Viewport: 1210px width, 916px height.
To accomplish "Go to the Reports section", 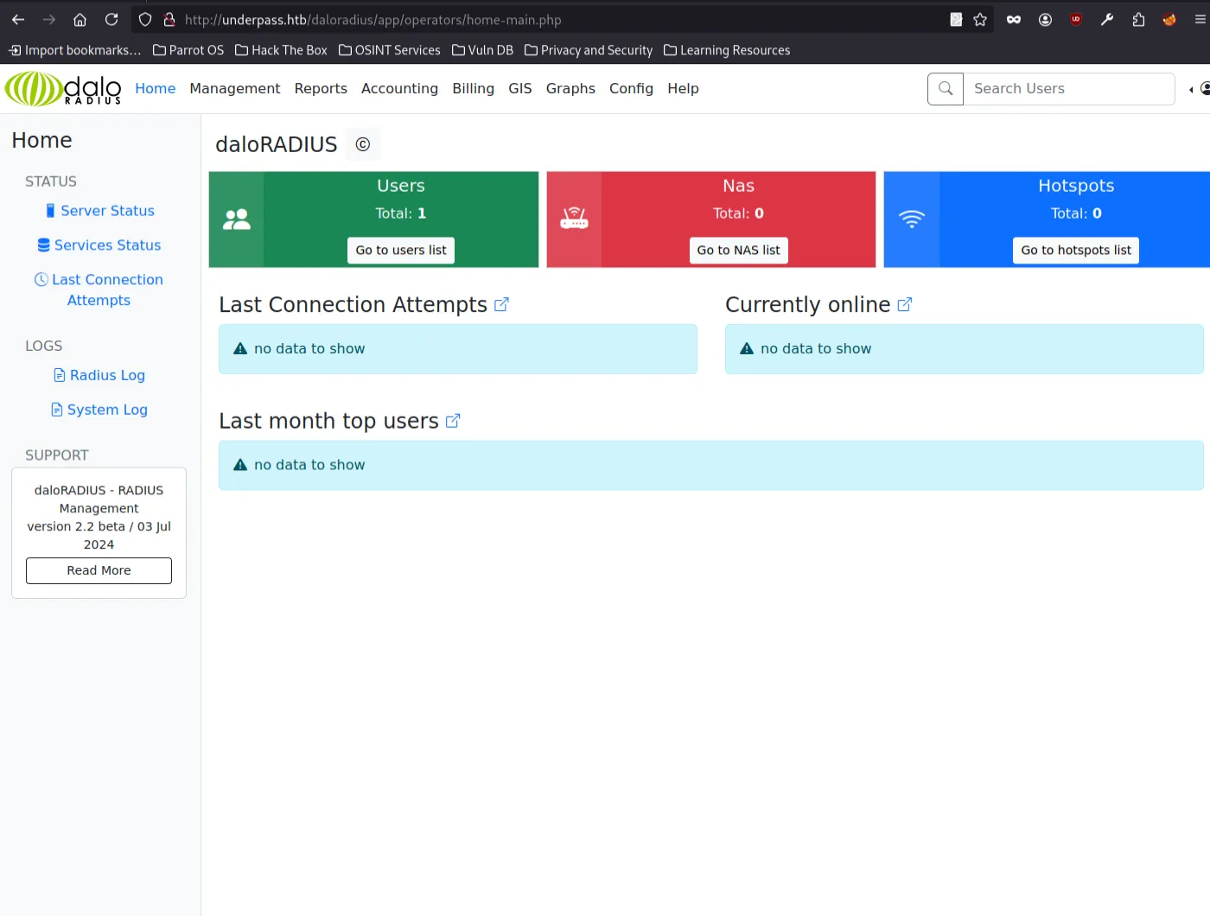I will (321, 88).
